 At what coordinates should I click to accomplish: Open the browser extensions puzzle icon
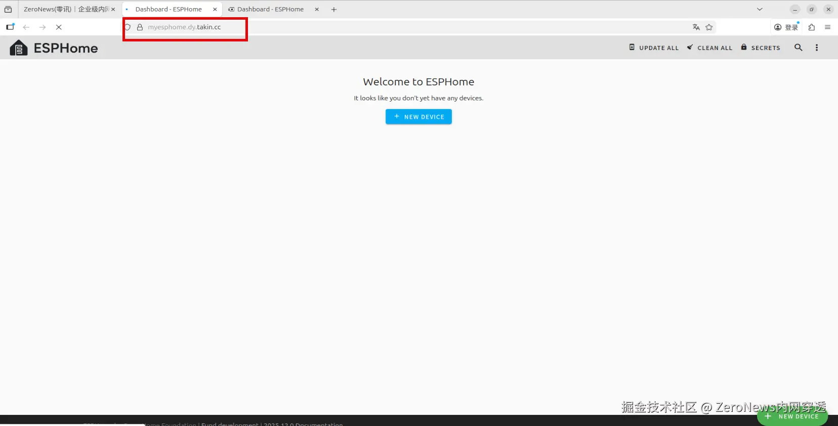pos(812,27)
